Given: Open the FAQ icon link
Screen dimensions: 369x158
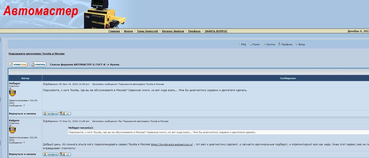Looking at the screenshot, I should coord(242,44).
